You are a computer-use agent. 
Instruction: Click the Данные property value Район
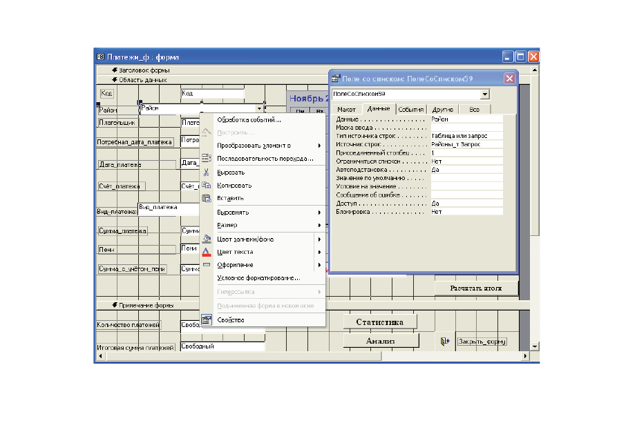(466, 119)
